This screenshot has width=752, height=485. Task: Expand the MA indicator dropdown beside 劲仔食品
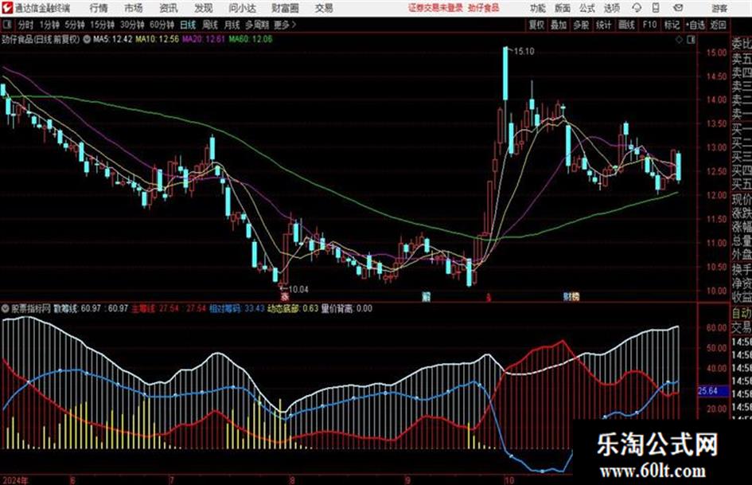(x=87, y=39)
